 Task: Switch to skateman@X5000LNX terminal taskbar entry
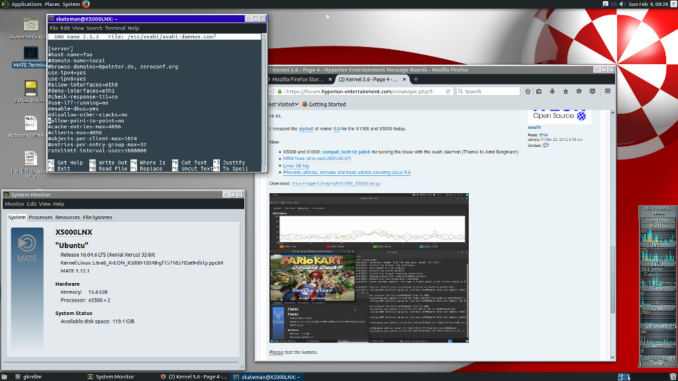tap(267, 376)
